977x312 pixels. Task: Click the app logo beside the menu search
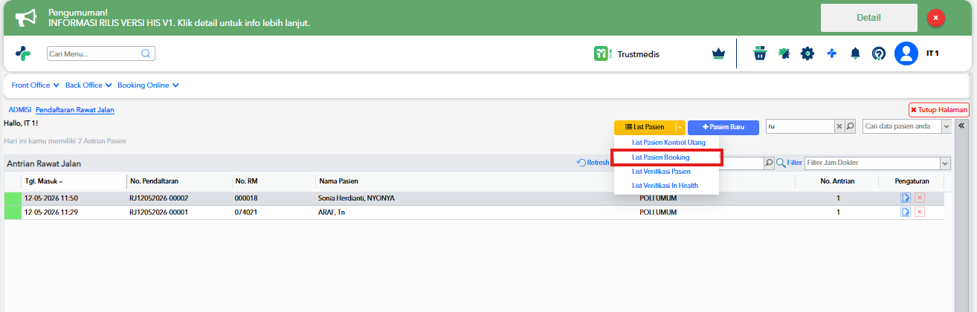pyautogui.click(x=23, y=53)
